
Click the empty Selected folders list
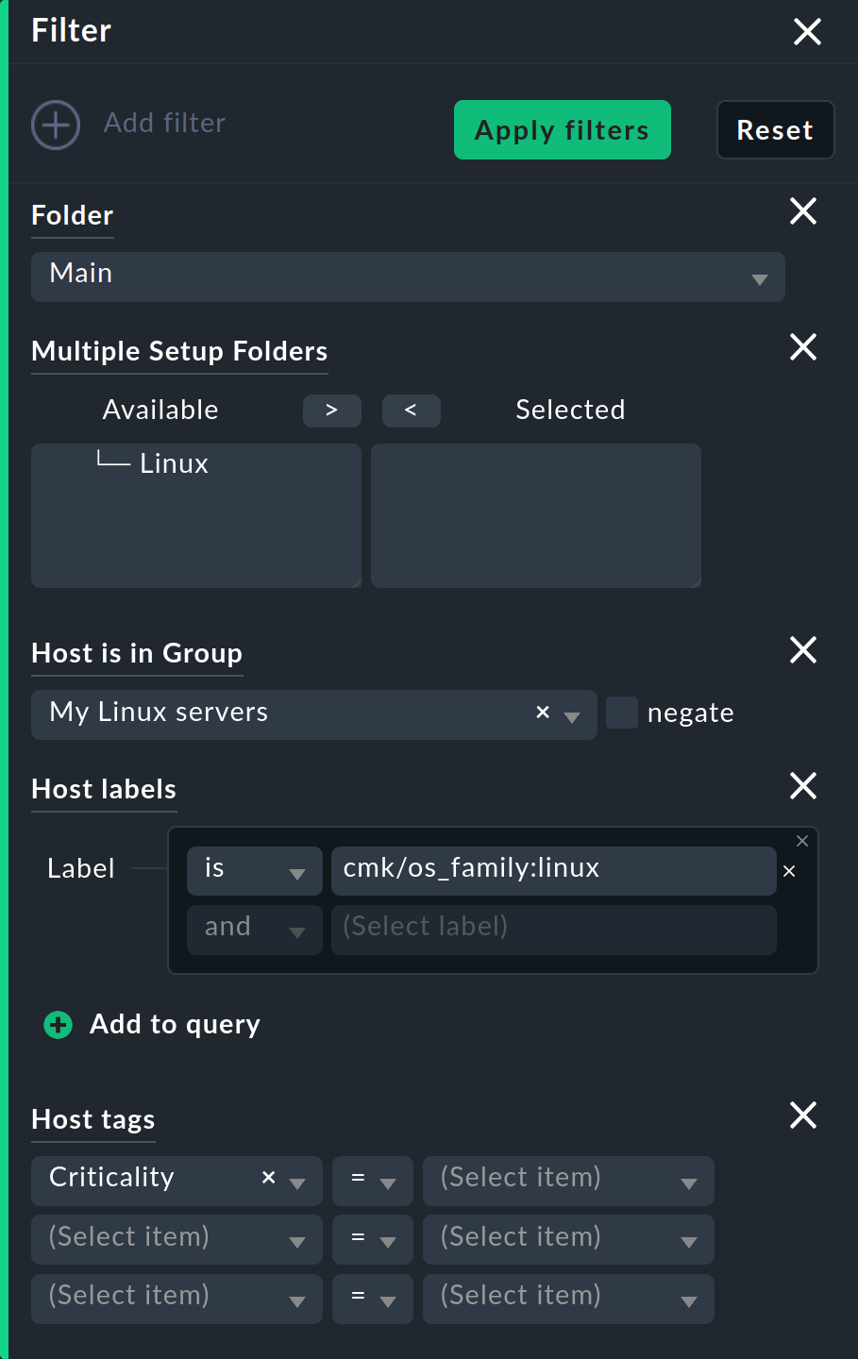tap(536, 516)
